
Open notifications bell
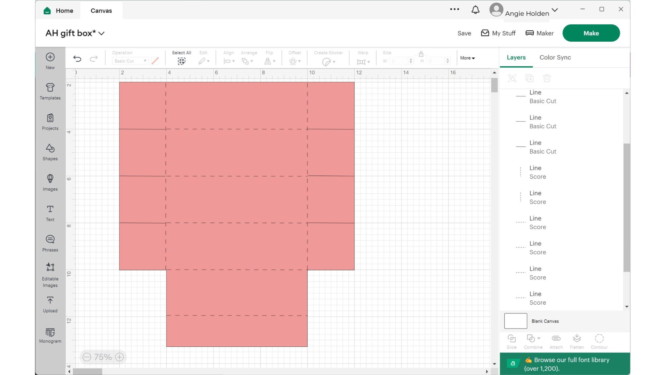pyautogui.click(x=475, y=10)
